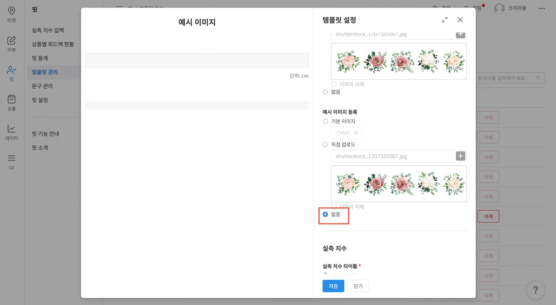This screenshot has width=556, height=305.
Task: Go to 문구 관리 menu item
Action: click(x=42, y=86)
